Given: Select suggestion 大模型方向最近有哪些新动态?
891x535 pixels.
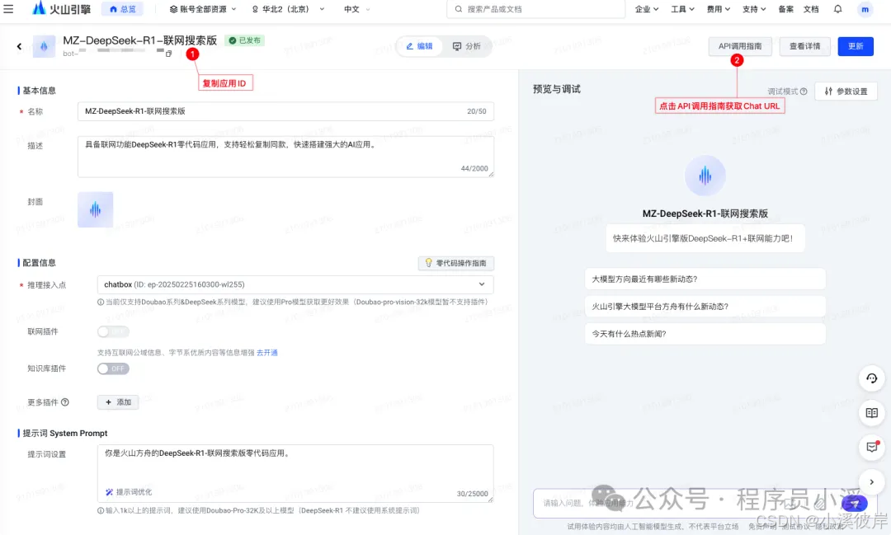Looking at the screenshot, I should (x=705, y=279).
